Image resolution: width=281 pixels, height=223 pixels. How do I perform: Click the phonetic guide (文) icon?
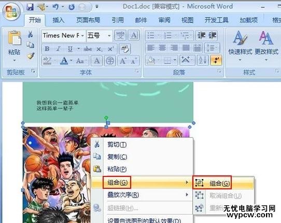coord(120,35)
